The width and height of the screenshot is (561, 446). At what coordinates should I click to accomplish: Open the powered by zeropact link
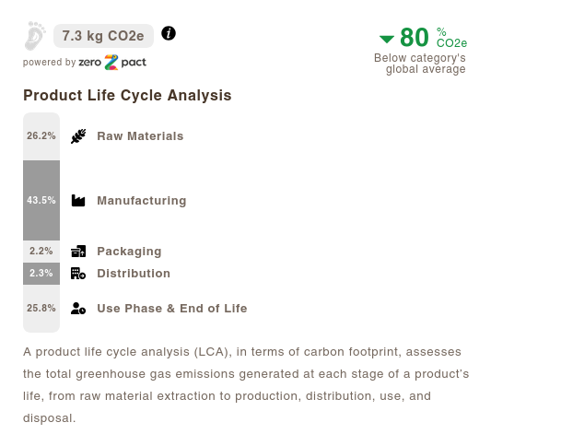coord(85,63)
